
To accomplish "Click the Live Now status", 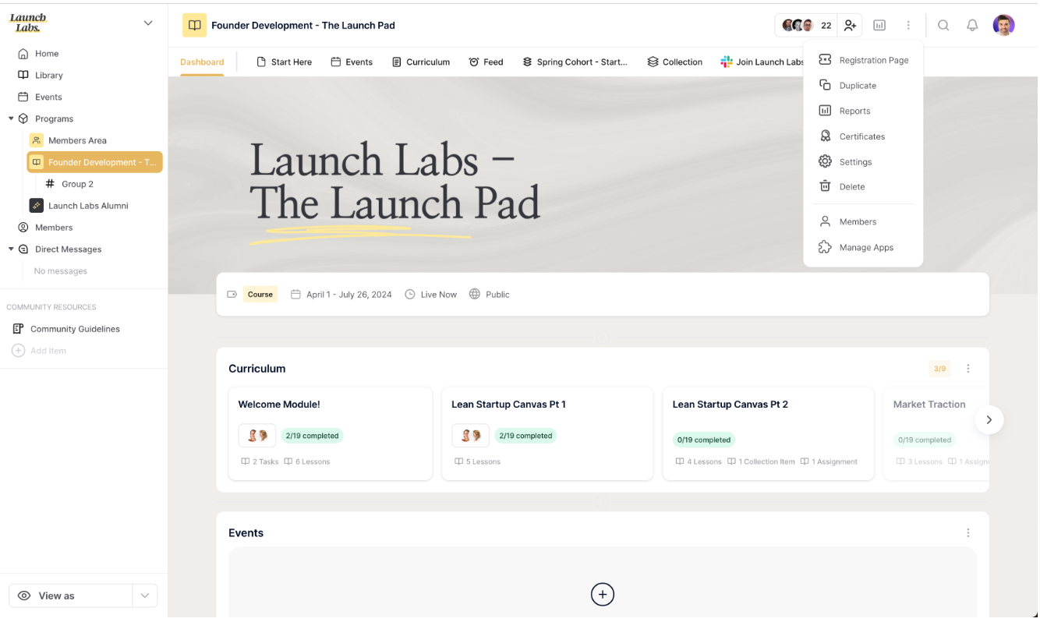I will [439, 295].
